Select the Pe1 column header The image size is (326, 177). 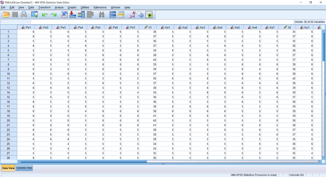coord(26,27)
